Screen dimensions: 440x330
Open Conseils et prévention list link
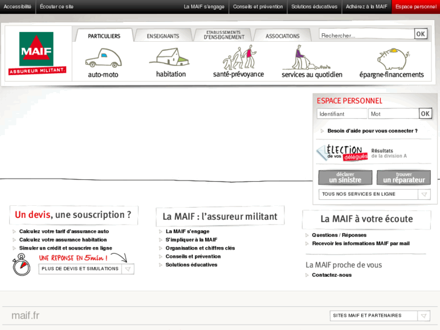click(x=193, y=256)
